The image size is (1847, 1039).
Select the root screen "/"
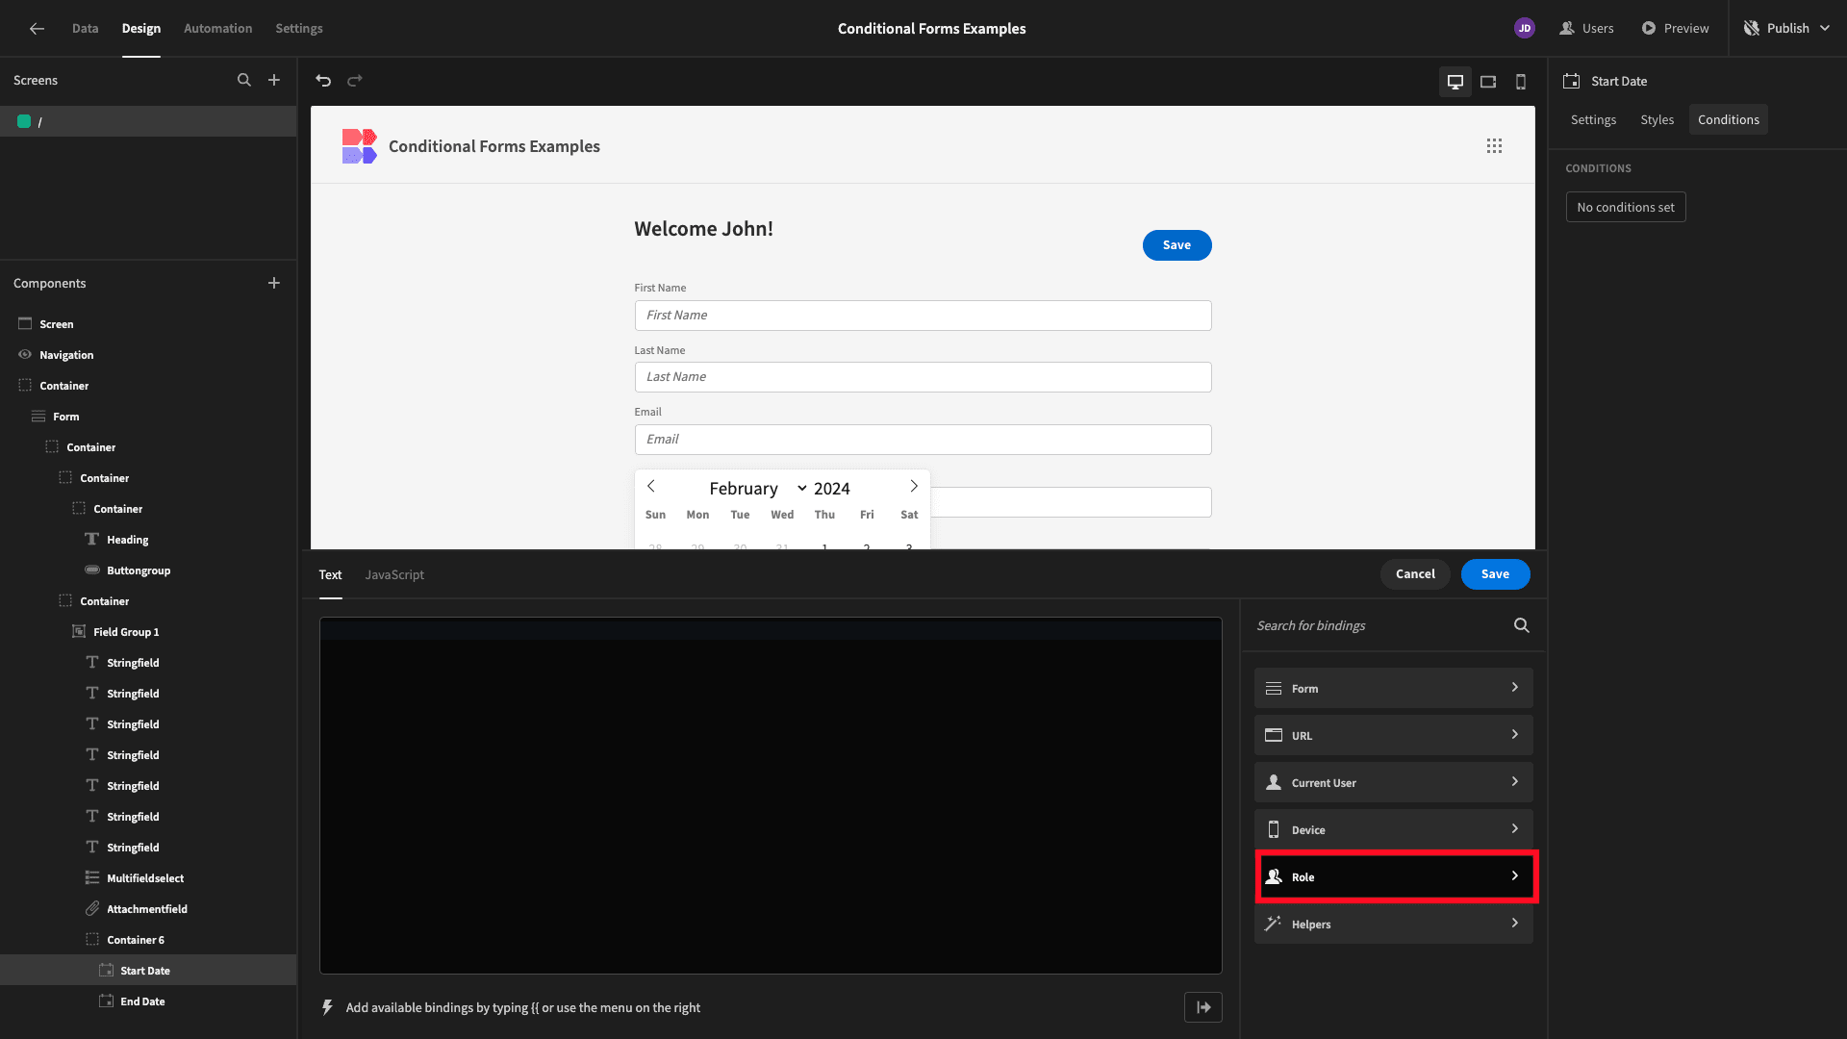pos(148,121)
